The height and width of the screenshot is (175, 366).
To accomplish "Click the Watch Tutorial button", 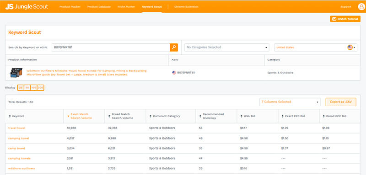I will click(345, 19).
